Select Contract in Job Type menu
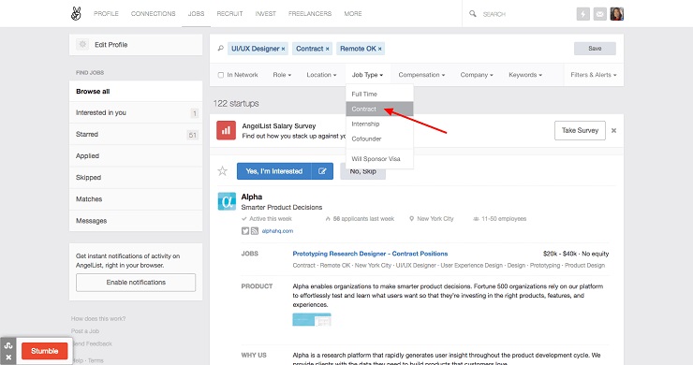 (x=379, y=109)
